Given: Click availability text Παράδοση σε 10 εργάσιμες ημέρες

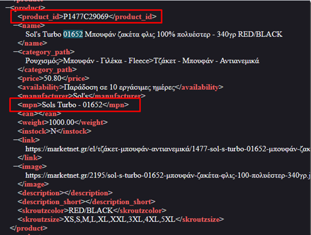Looking at the screenshot, I should [x=120, y=87].
